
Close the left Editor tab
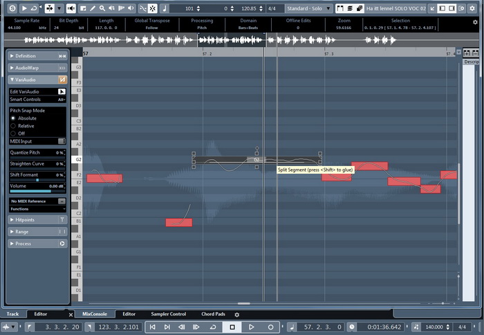pyautogui.click(x=71, y=315)
